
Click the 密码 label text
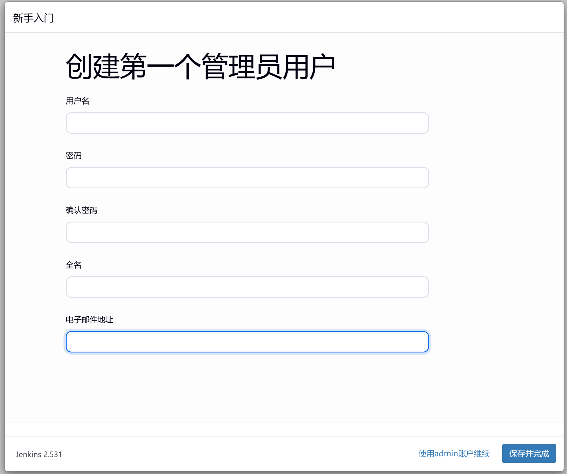(73, 156)
